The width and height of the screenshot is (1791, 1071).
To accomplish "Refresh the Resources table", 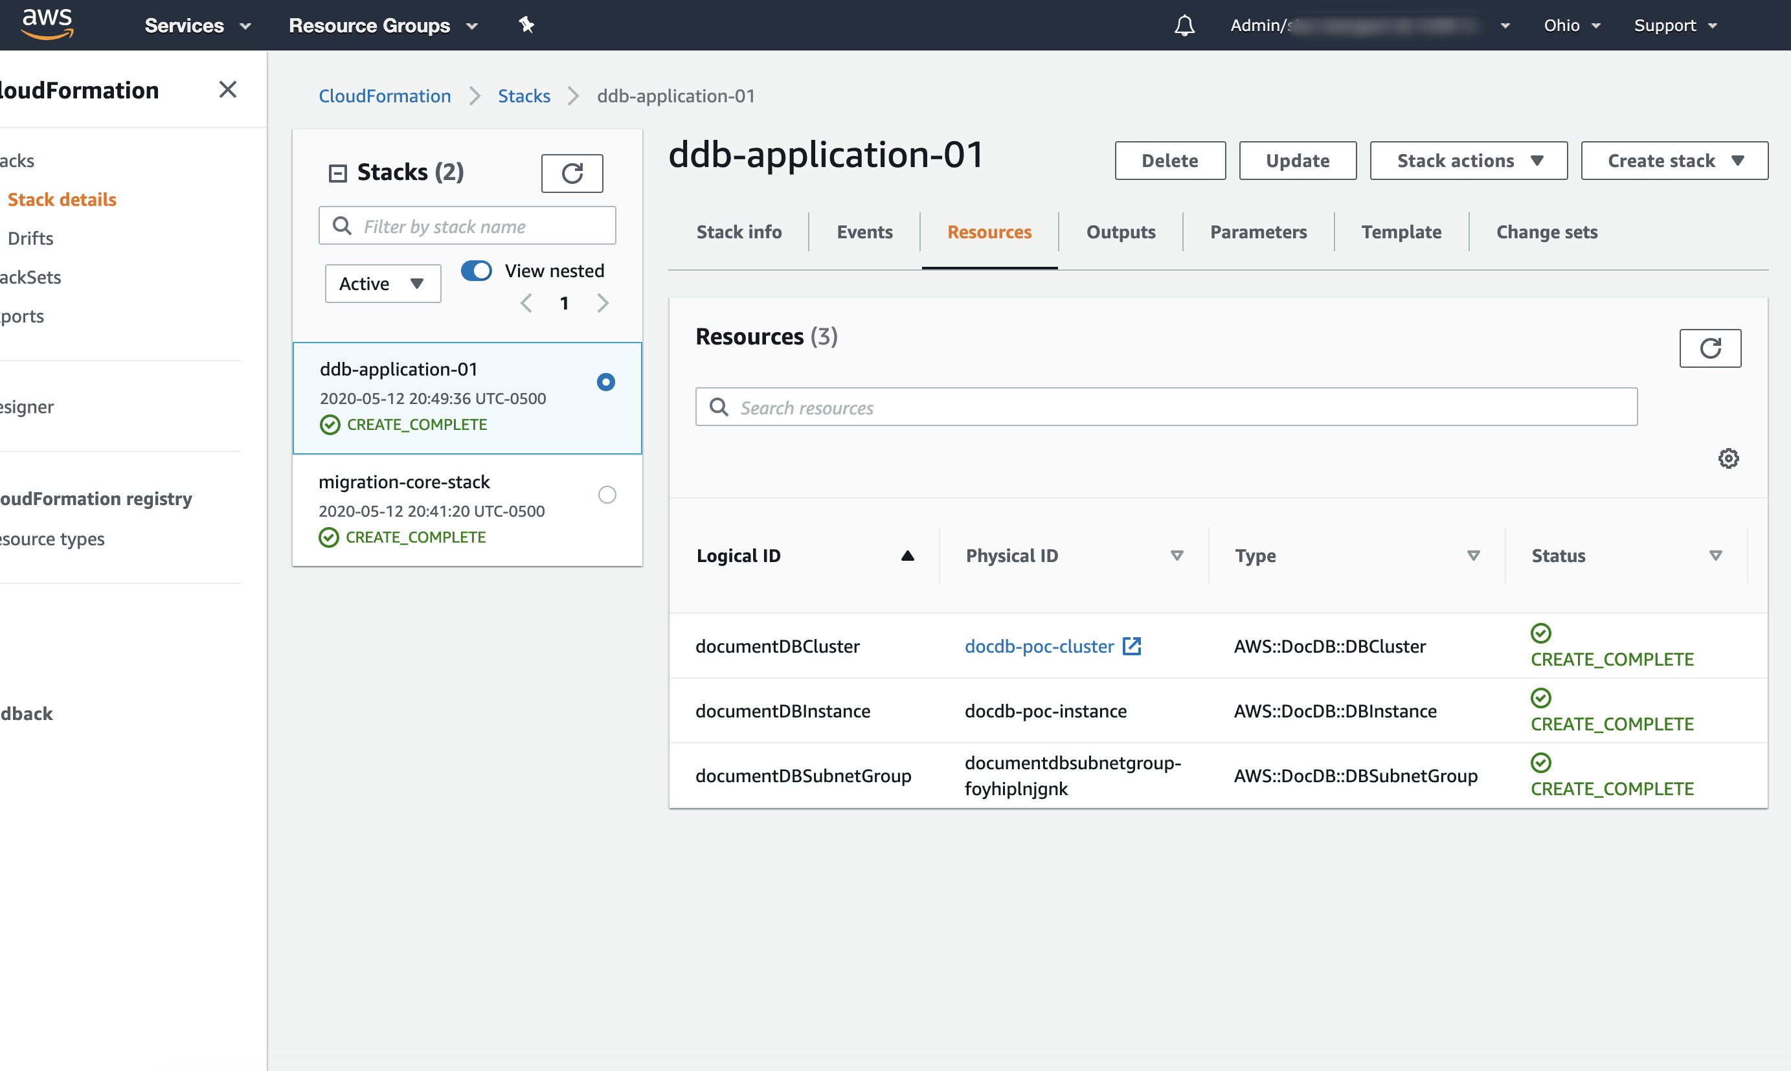I will [x=1709, y=348].
